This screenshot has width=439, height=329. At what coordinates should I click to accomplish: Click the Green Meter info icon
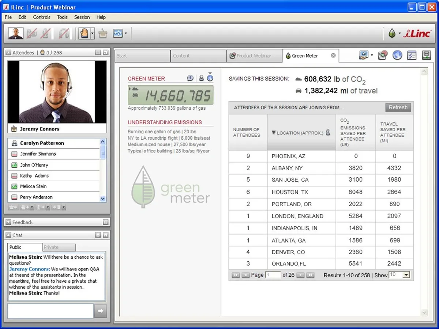[x=190, y=78]
